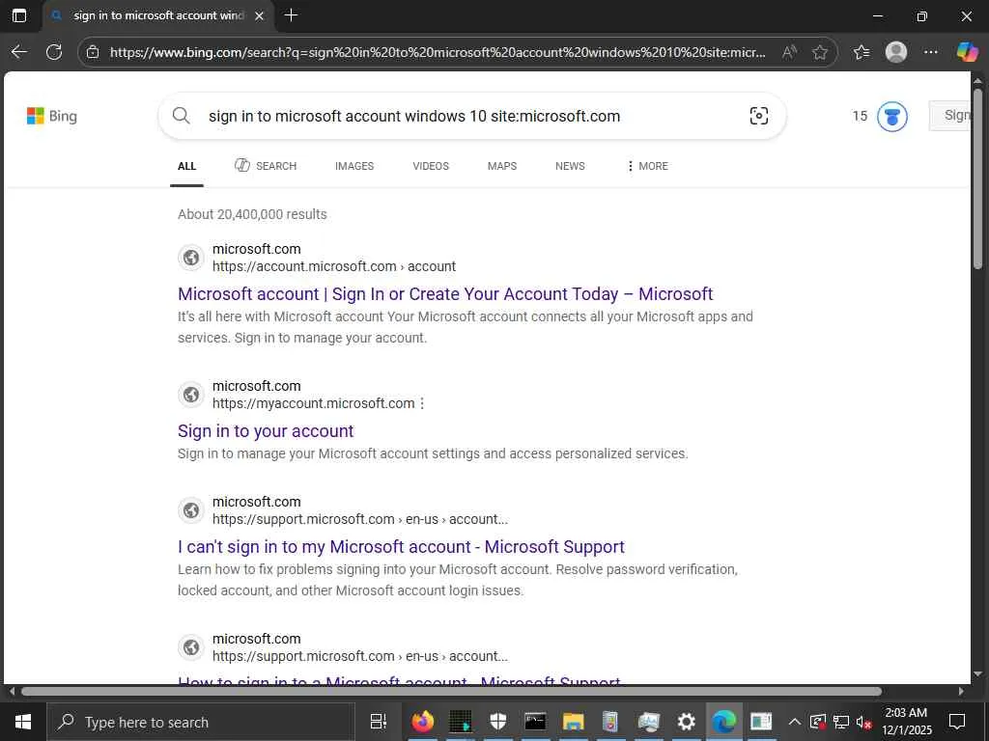
Task: Switch to the MAPS tab
Action: point(502,166)
